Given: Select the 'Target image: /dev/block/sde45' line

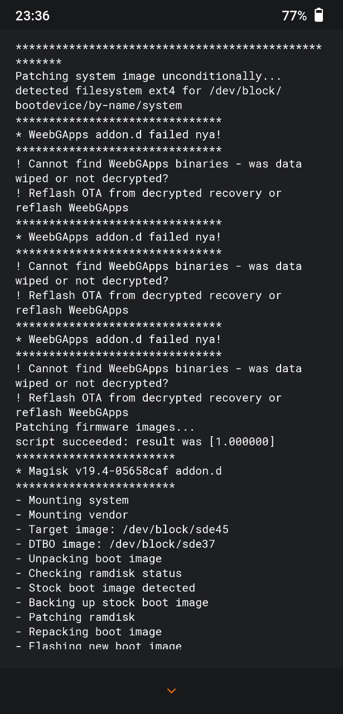Looking at the screenshot, I should 122,529.
